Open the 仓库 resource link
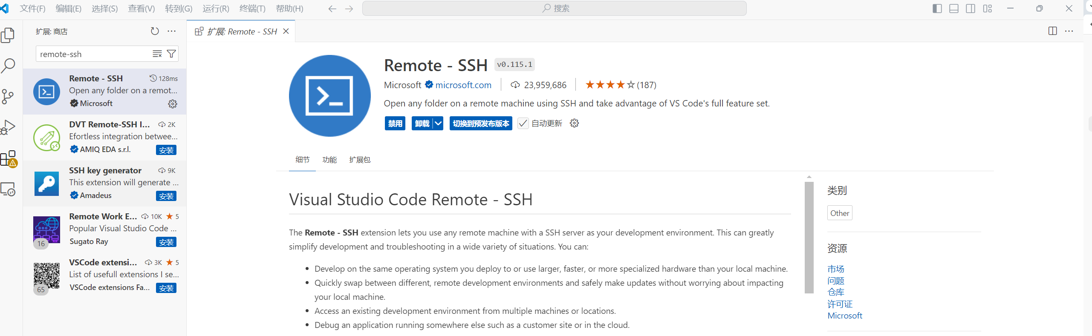This screenshot has height=336, width=1092. [836, 292]
